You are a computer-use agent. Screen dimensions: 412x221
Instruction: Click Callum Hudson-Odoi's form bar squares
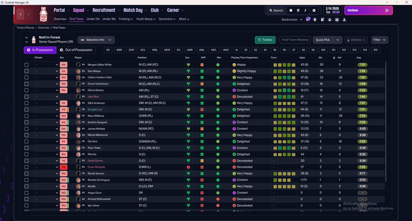pyautogui.click(x=284, y=77)
